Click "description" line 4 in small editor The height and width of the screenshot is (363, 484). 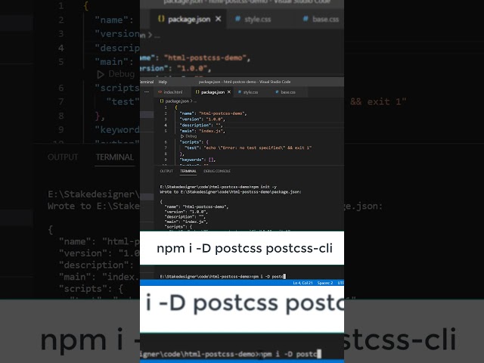(x=201, y=125)
